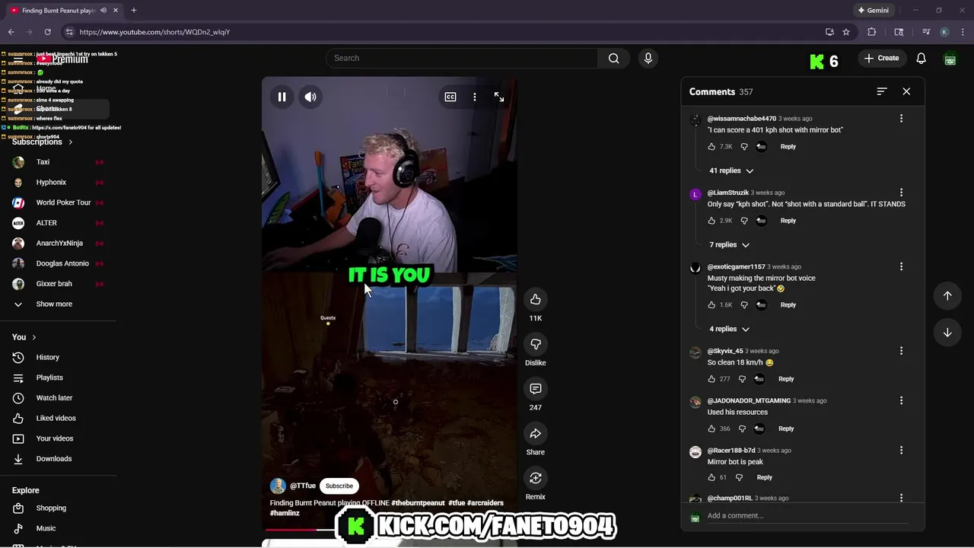Reply to @Racer188-b7d comment
This screenshot has height=548, width=974.
[x=765, y=477]
